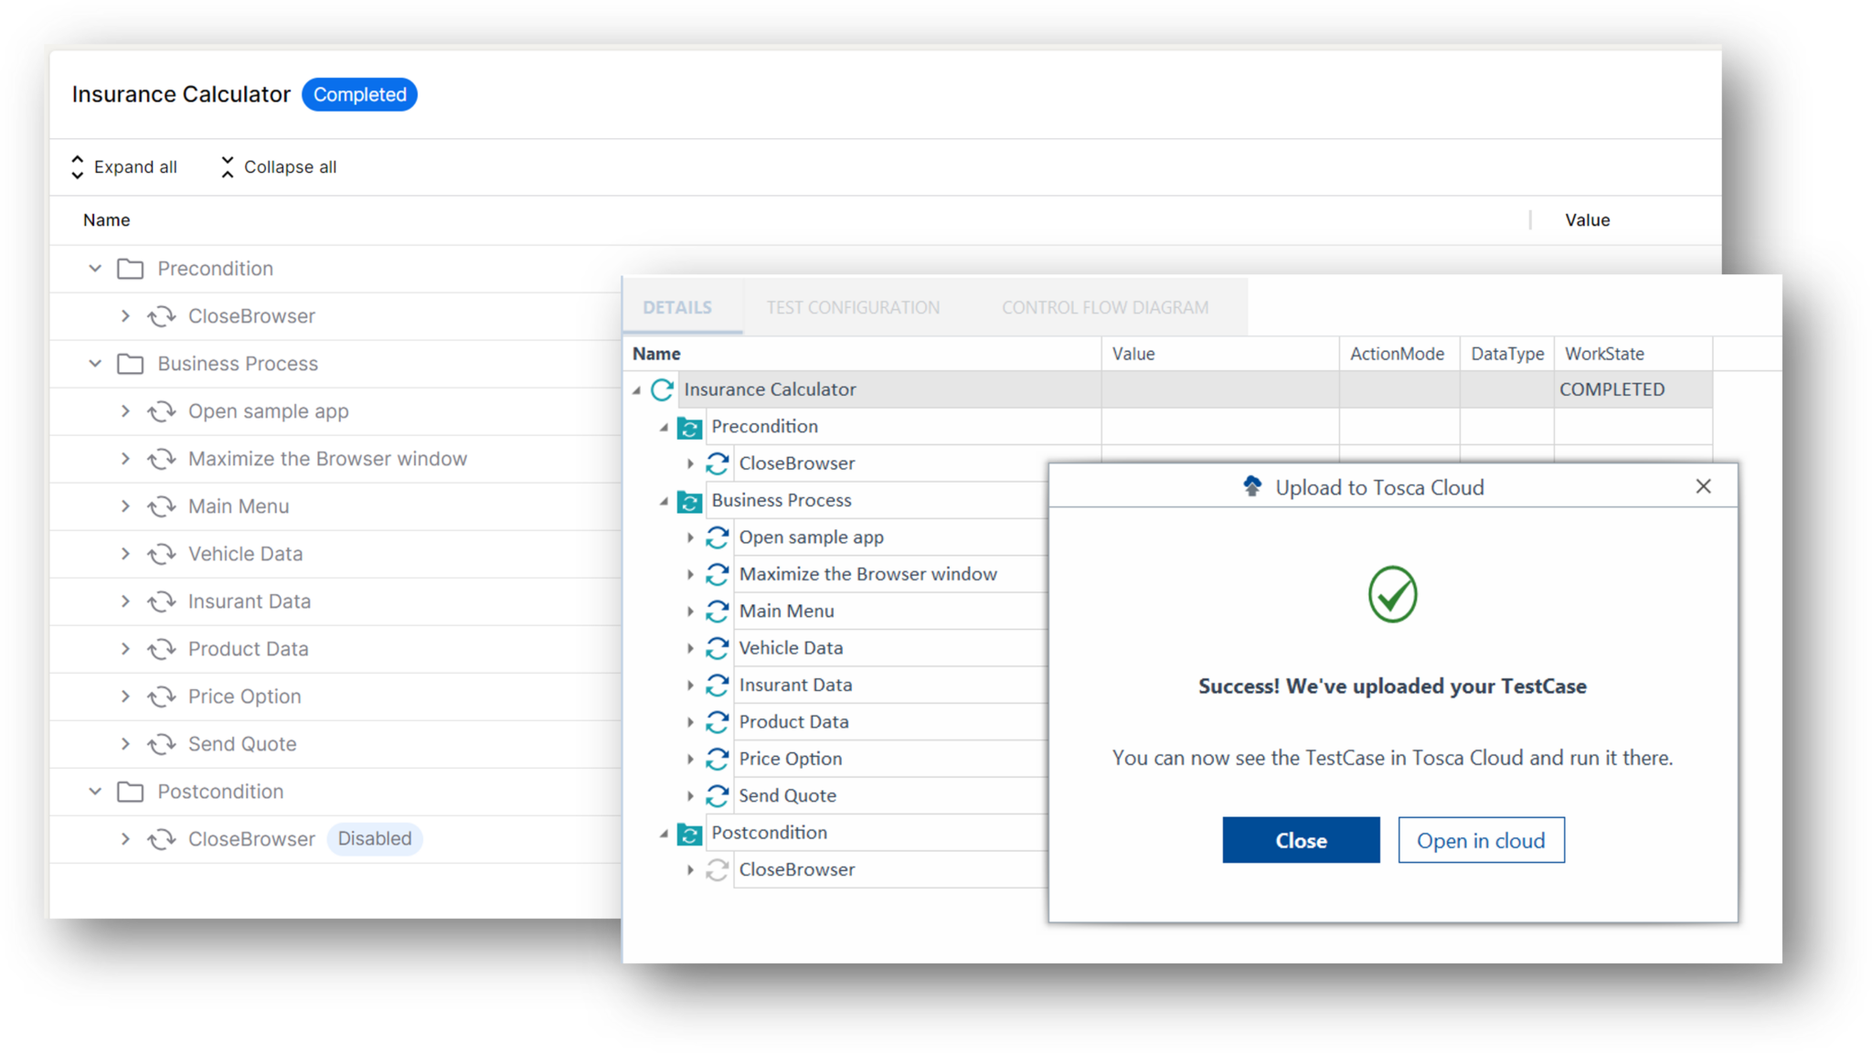Click the upload icon in the dialog title
Viewport: 1872px width, 1053px height.
pos(1251,486)
